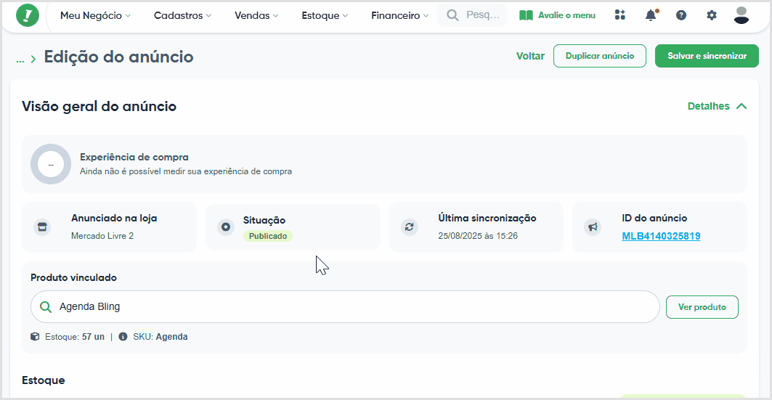Viewport: 772px width, 400px height.
Task: Click the Estoque section heading
Action: point(44,380)
